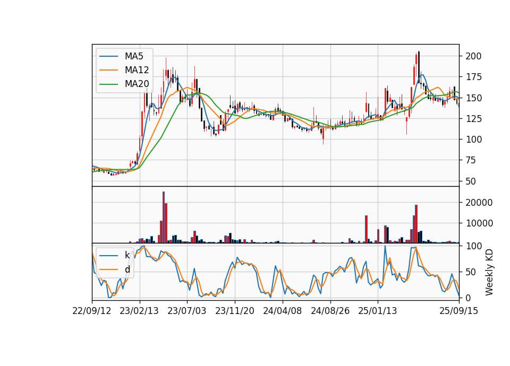Click the MA5 legend label
510x366 pixels.
[134, 56]
